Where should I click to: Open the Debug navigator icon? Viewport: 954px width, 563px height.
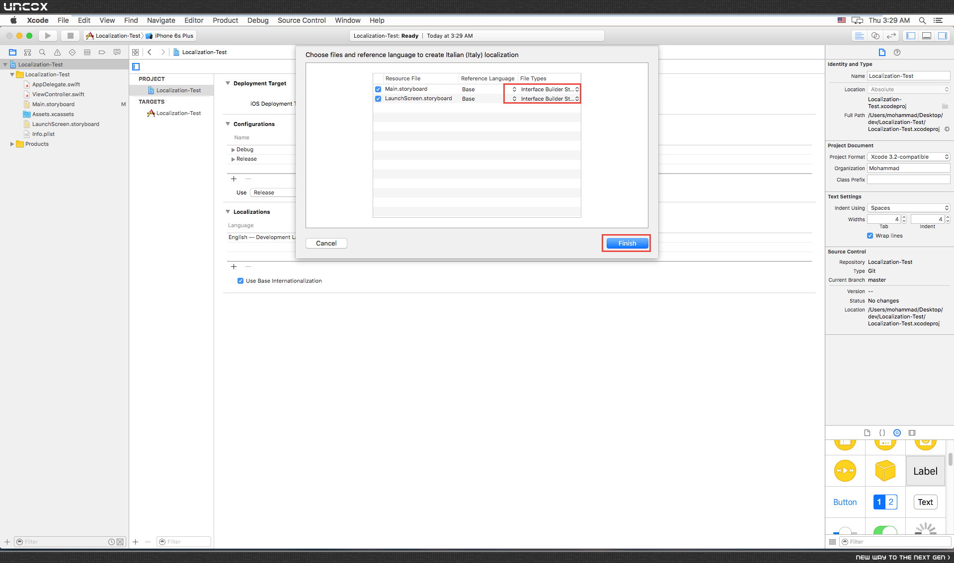pos(87,52)
